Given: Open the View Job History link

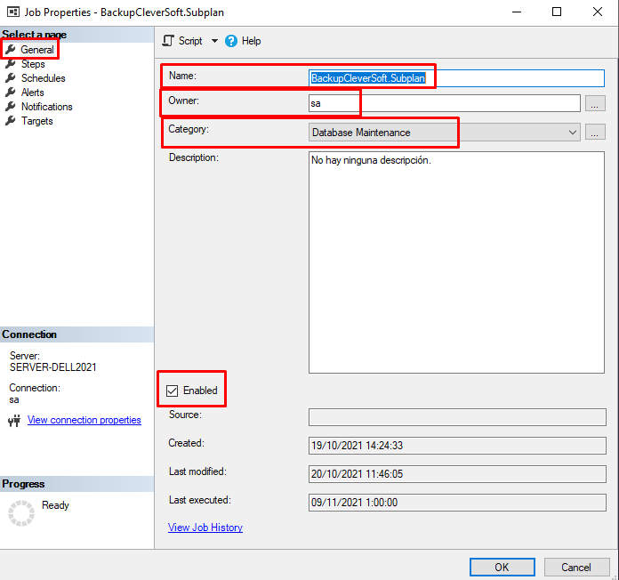Looking at the screenshot, I should click(x=205, y=528).
